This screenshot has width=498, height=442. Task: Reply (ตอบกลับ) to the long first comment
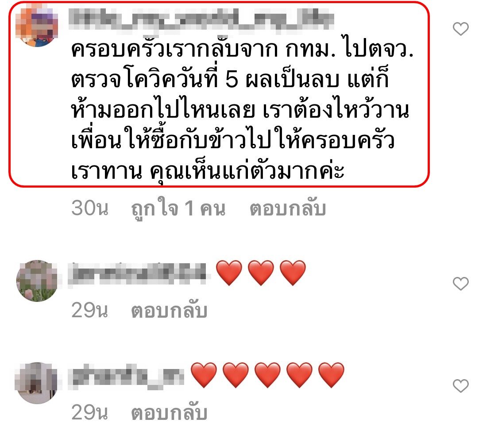coord(288,209)
